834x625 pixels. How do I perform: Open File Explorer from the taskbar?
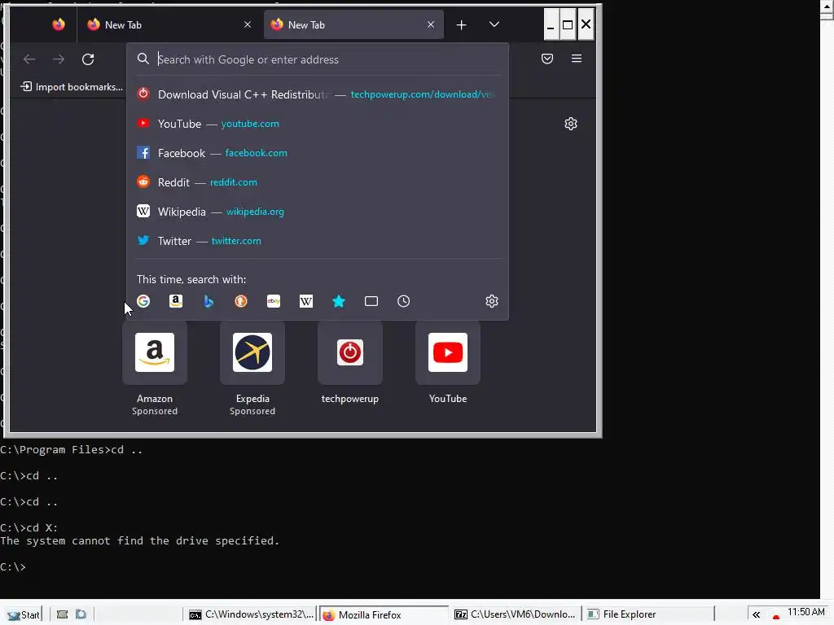(x=647, y=614)
